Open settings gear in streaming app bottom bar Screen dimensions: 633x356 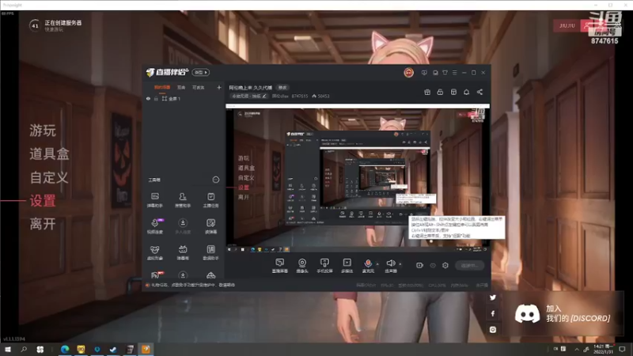(x=445, y=265)
